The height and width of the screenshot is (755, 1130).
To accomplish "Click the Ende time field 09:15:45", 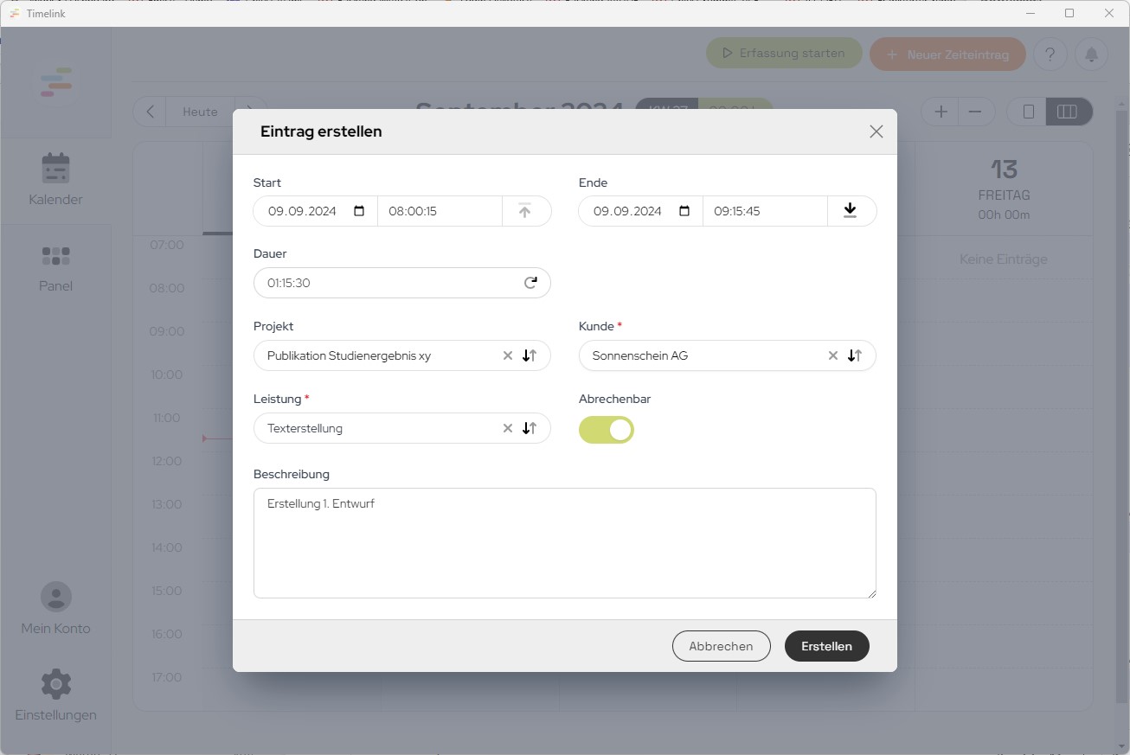I will [x=765, y=211].
